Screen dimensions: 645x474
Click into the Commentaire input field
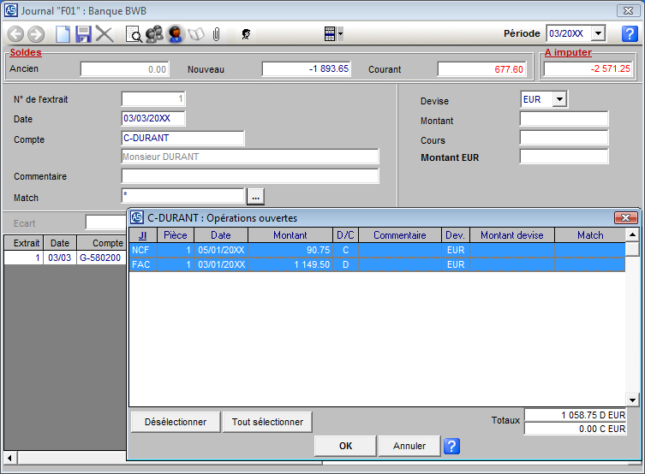(250, 176)
